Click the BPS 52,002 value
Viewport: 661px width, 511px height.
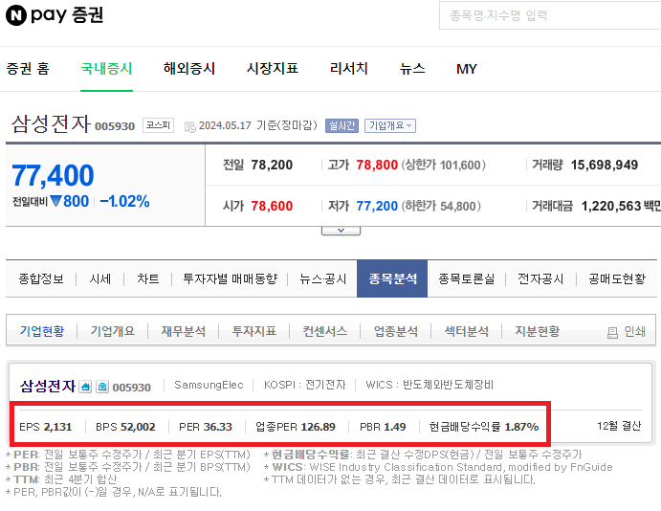[138, 427]
